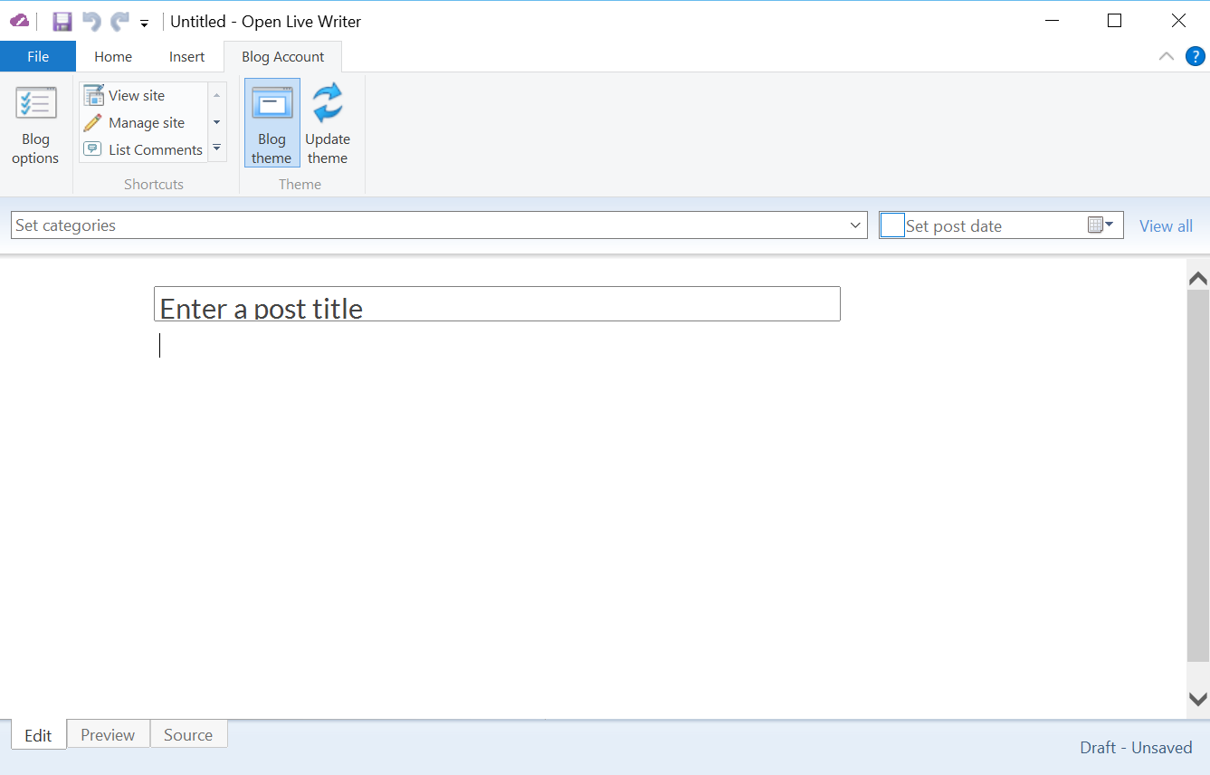Click the Undo arrow in quick access toolbar

[91, 22]
